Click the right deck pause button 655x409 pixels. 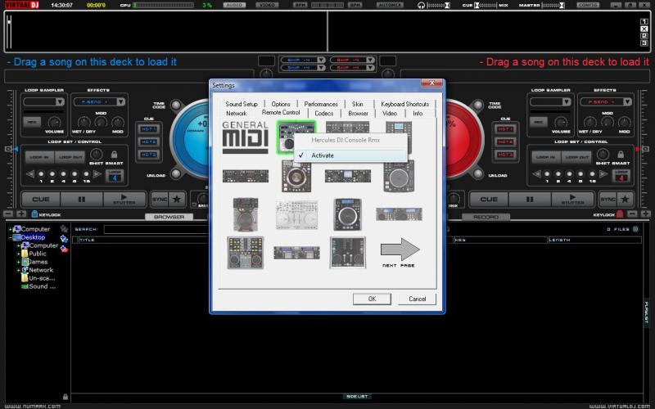pyautogui.click(x=530, y=199)
